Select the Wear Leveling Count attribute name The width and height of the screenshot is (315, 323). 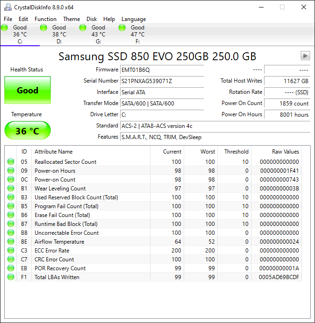tap(60, 189)
